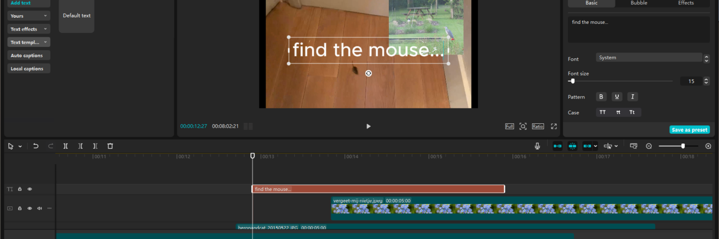Enter fullscreen preview with expand arrows icon

(x=554, y=126)
